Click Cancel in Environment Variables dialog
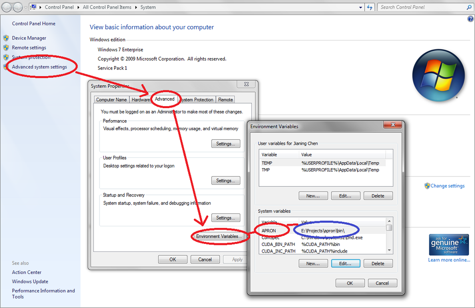475x308 pixels. point(382,283)
